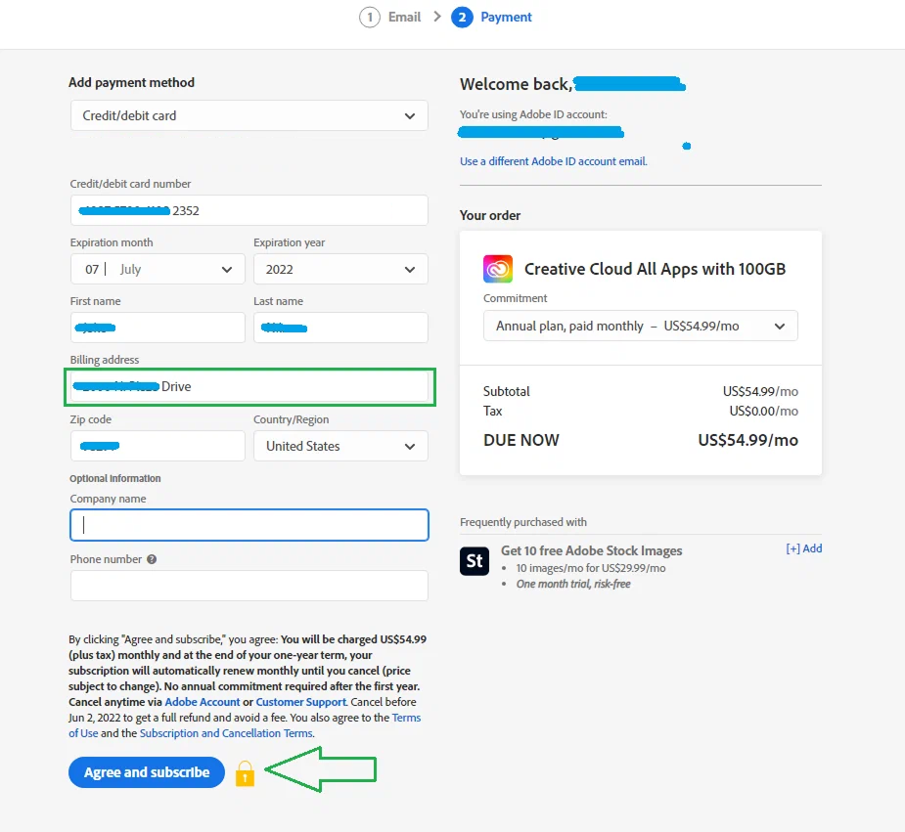Open the Customer Support link
The height and width of the screenshot is (832, 905).
tap(301, 702)
